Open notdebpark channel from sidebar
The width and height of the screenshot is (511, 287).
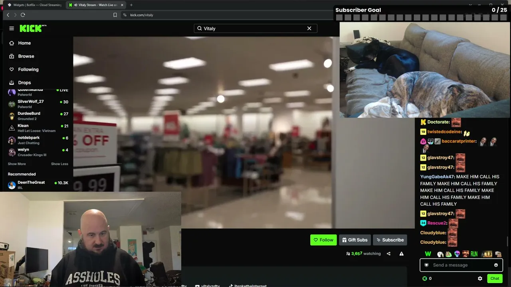point(38,140)
